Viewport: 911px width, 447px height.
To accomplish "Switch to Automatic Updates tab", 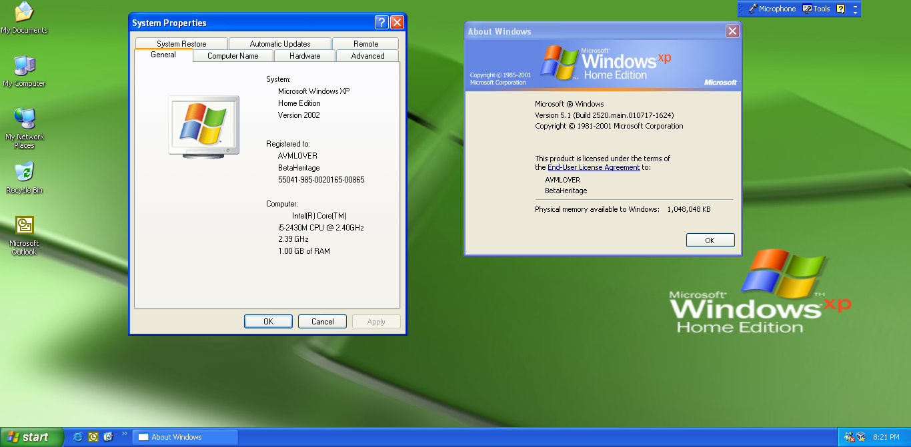I will 280,44.
